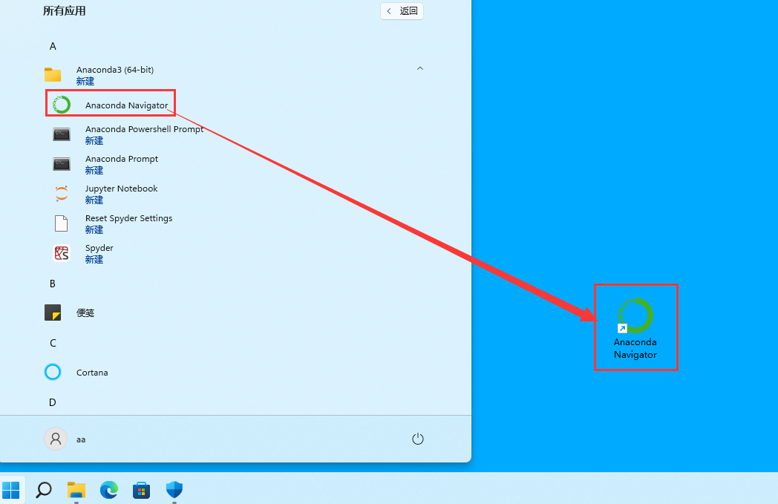Jump to letter D section header

coord(53,402)
